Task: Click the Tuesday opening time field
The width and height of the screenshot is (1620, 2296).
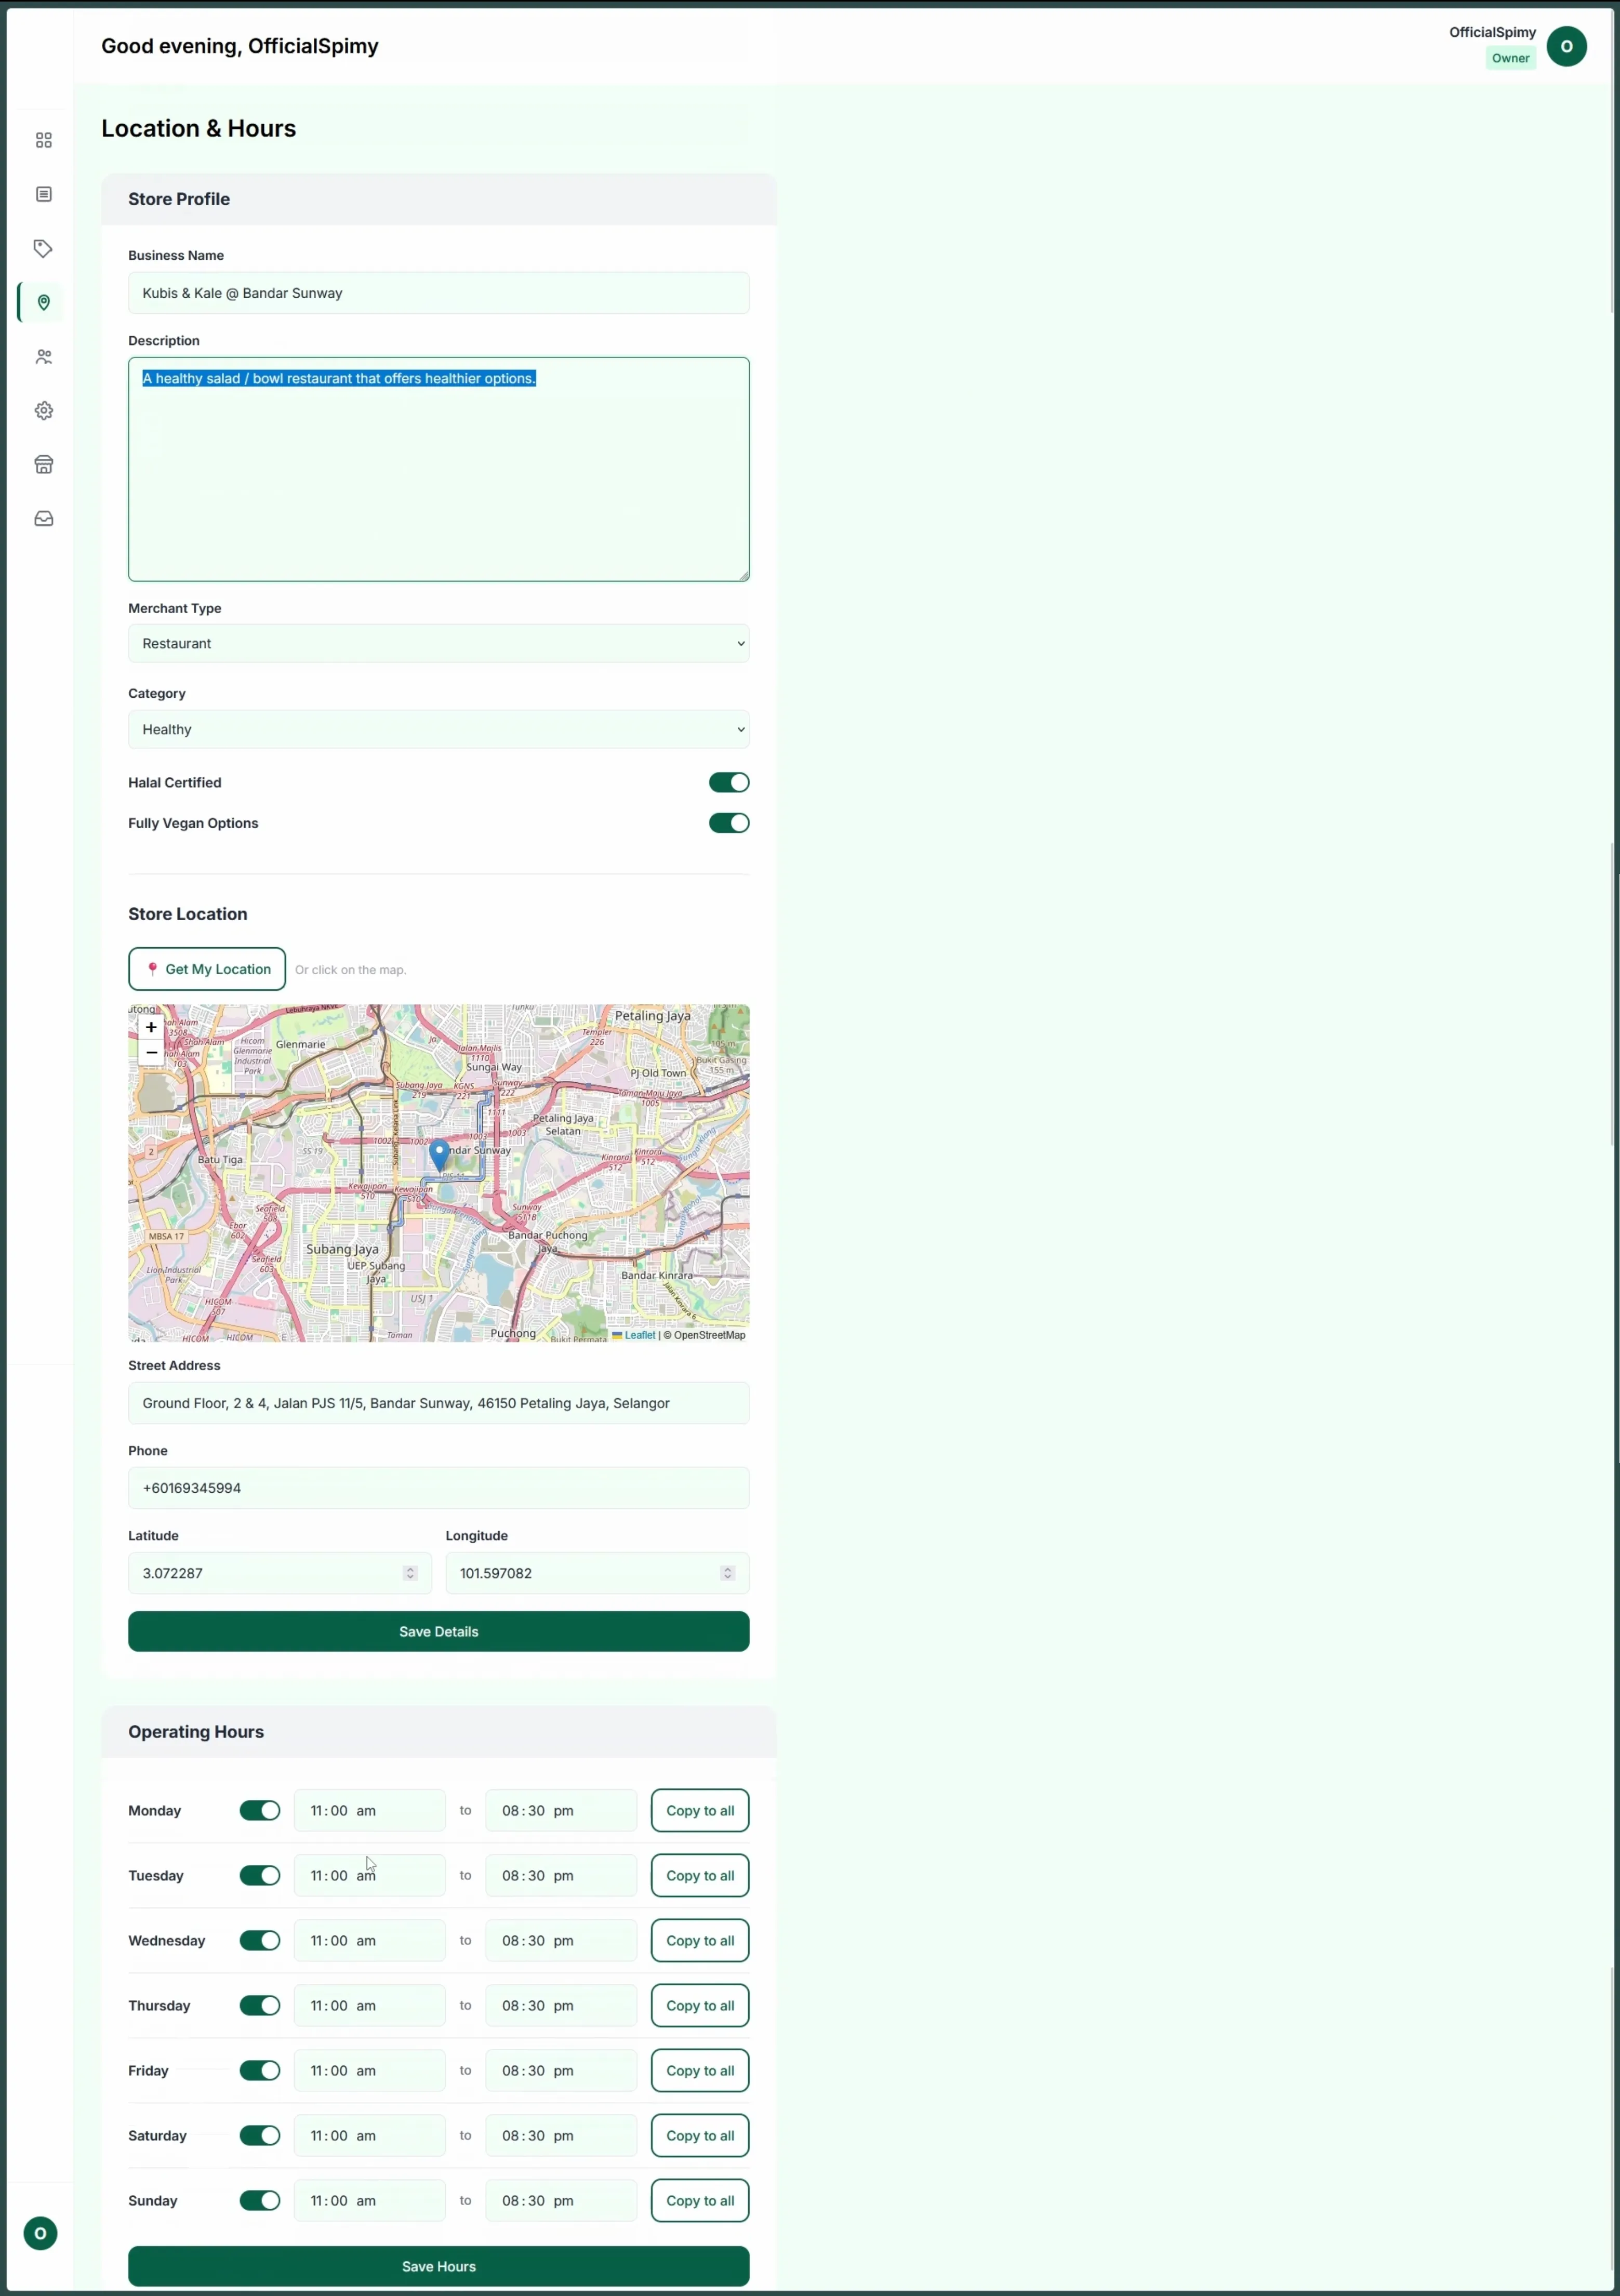Action: pyautogui.click(x=370, y=1875)
